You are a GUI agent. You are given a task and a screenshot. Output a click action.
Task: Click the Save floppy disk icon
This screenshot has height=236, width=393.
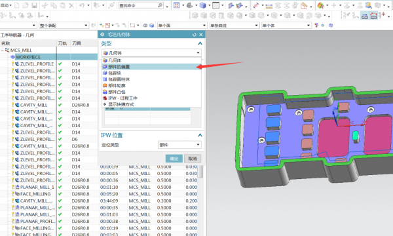coord(34,5)
